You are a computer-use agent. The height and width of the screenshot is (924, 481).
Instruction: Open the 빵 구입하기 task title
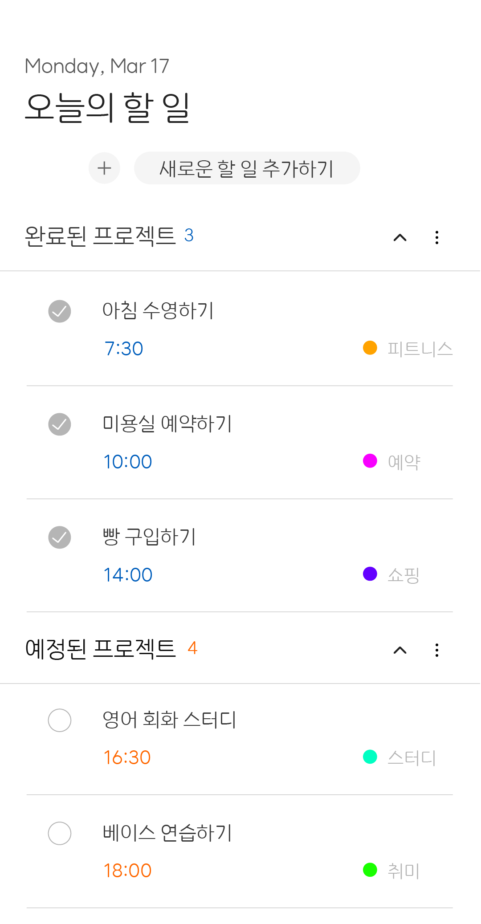[149, 537]
